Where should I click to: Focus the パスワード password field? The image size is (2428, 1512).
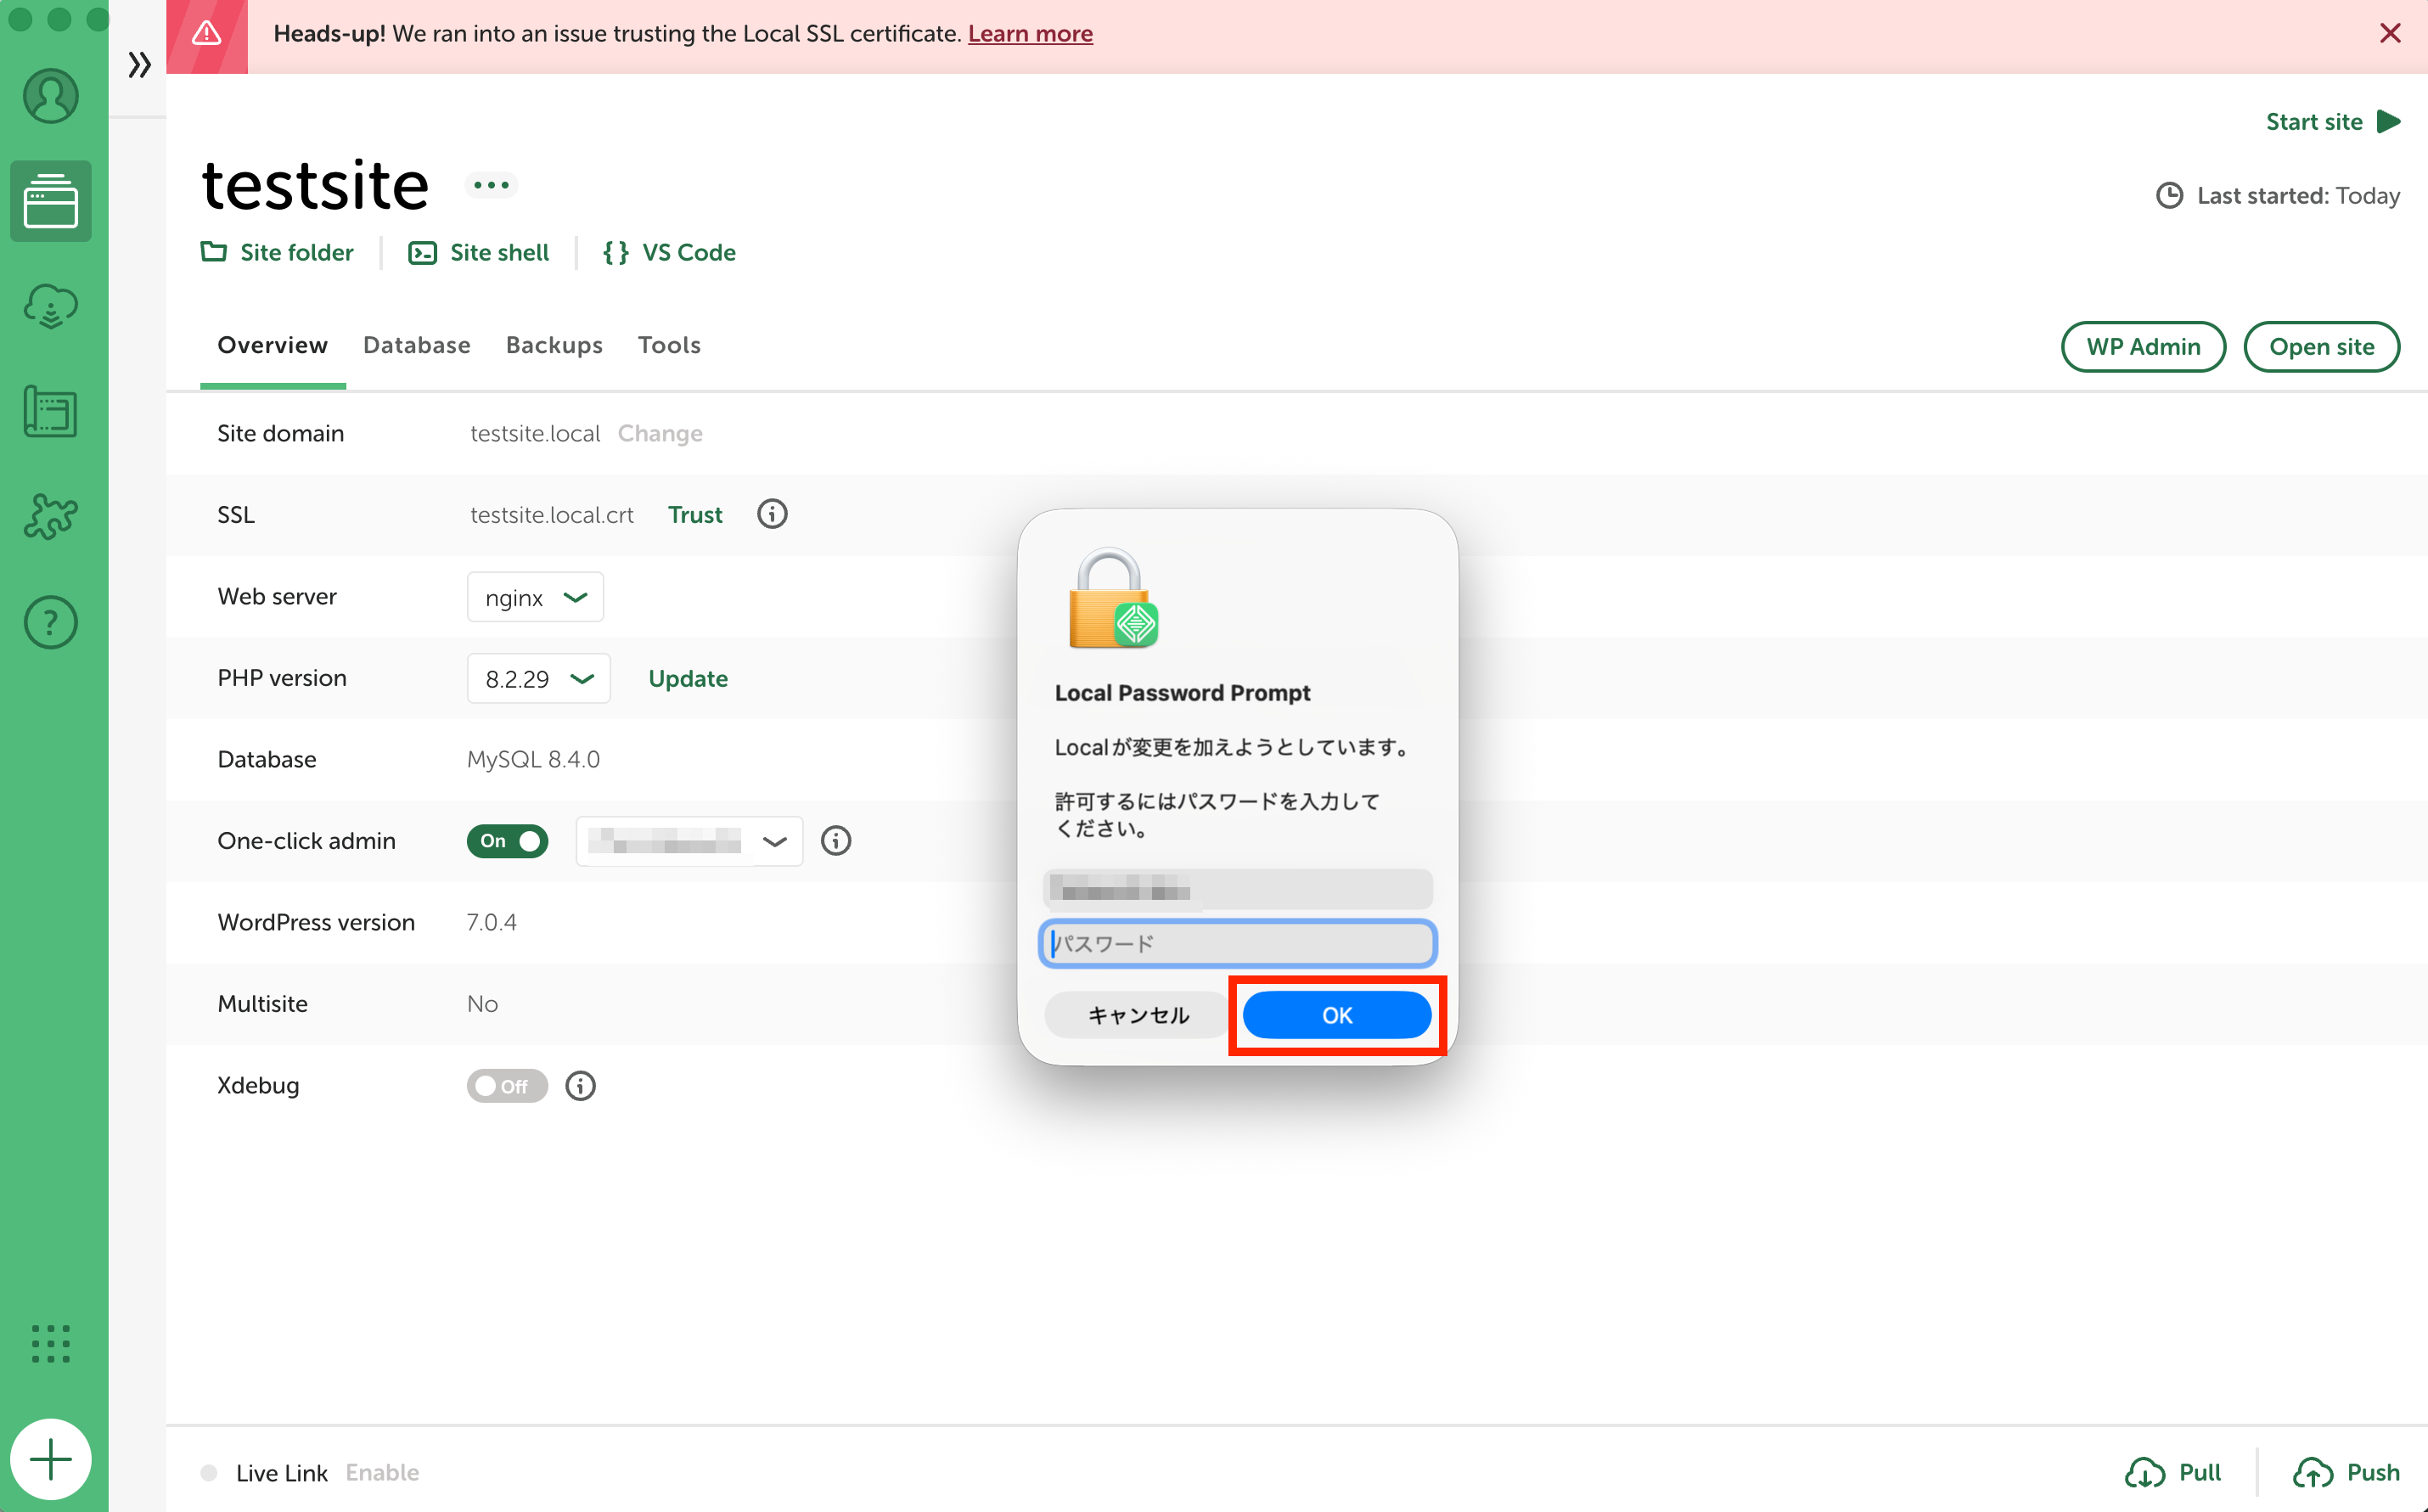(1237, 943)
